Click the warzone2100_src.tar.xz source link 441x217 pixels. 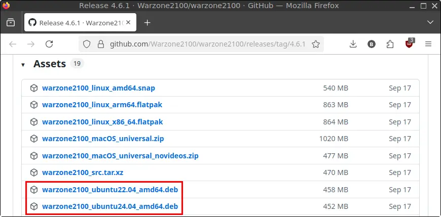[83, 172]
